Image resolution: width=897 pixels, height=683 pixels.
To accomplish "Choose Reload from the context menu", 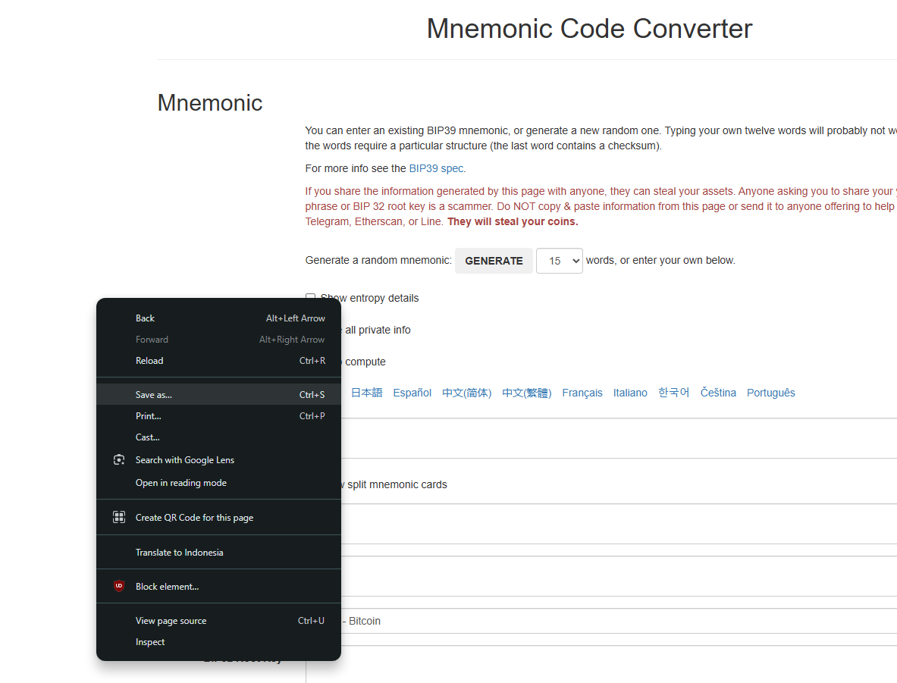I will [x=218, y=360].
